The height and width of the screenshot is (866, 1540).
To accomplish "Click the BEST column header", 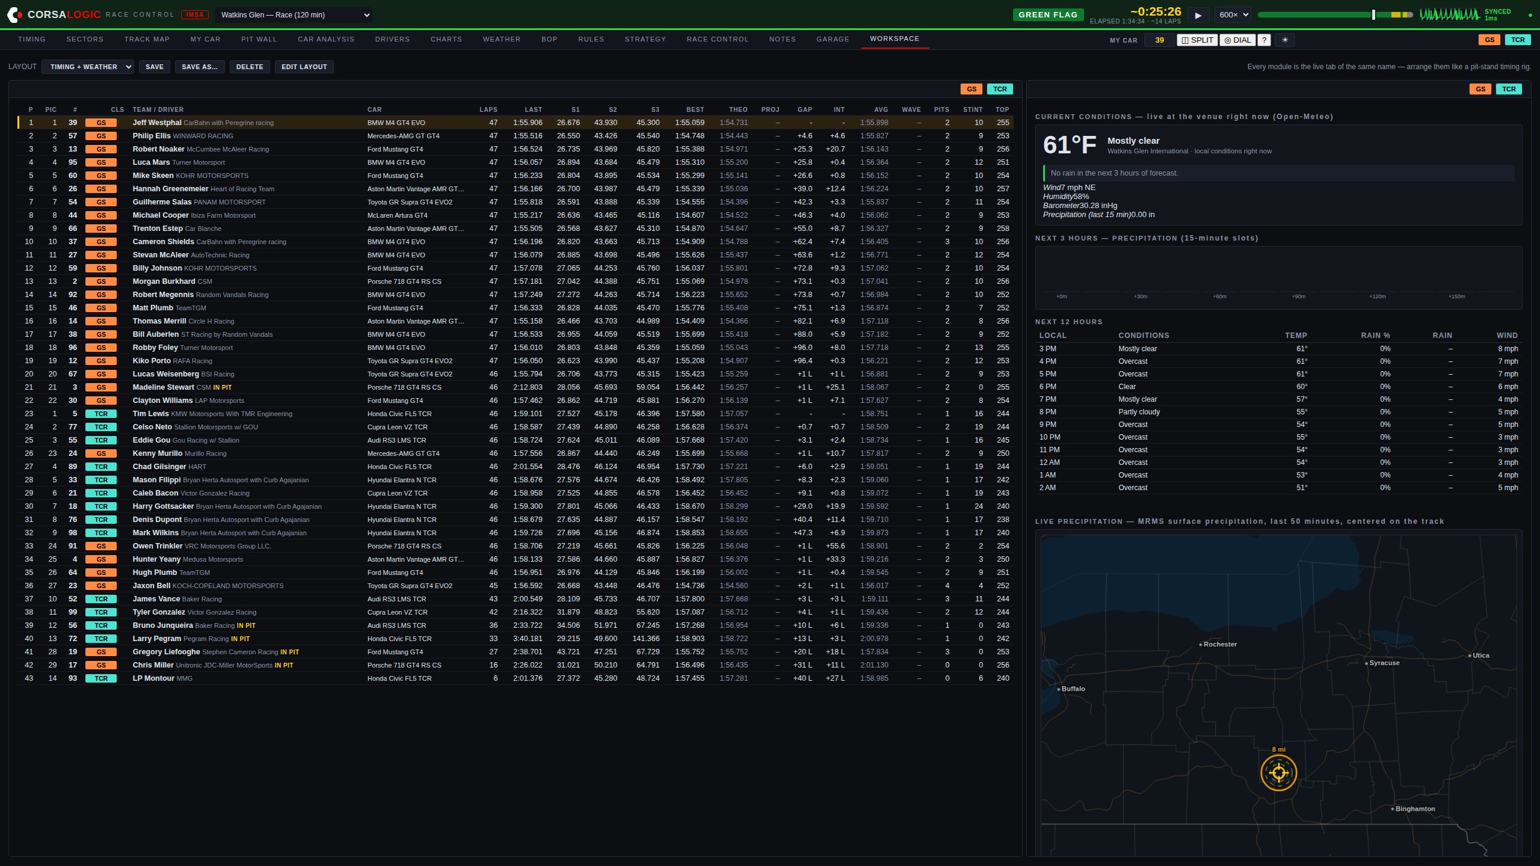I will tap(695, 109).
